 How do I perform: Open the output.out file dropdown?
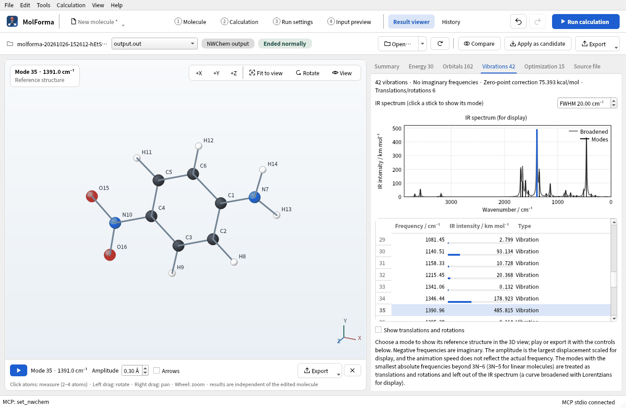click(155, 44)
